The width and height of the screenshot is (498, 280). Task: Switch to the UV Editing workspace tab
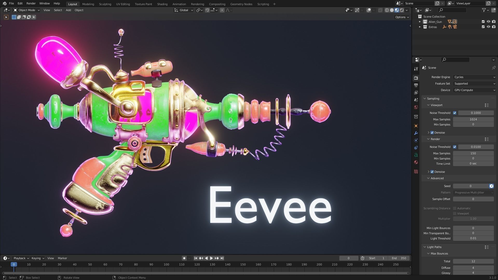123,4
